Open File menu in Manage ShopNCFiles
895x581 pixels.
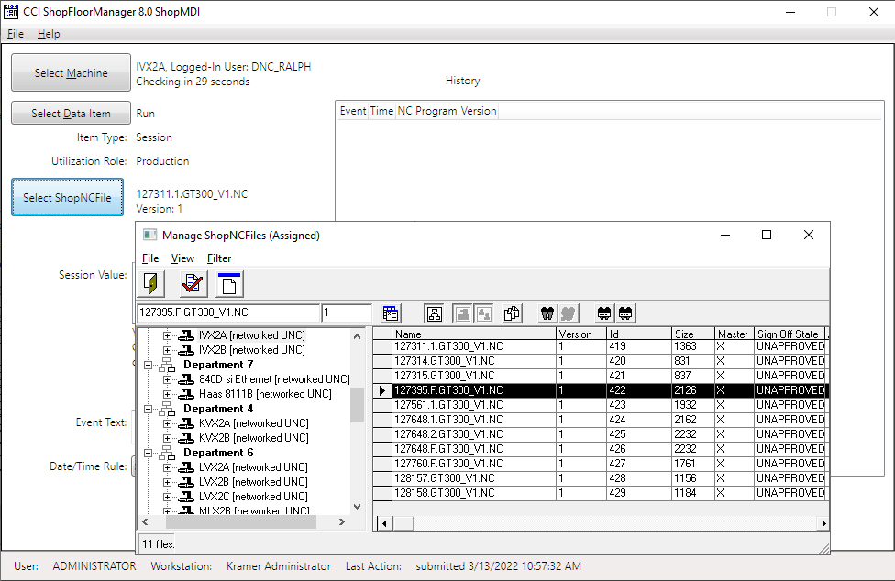pyautogui.click(x=150, y=258)
